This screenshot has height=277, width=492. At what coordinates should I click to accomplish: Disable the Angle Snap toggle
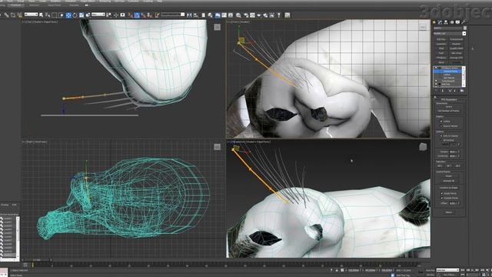coord(137,15)
